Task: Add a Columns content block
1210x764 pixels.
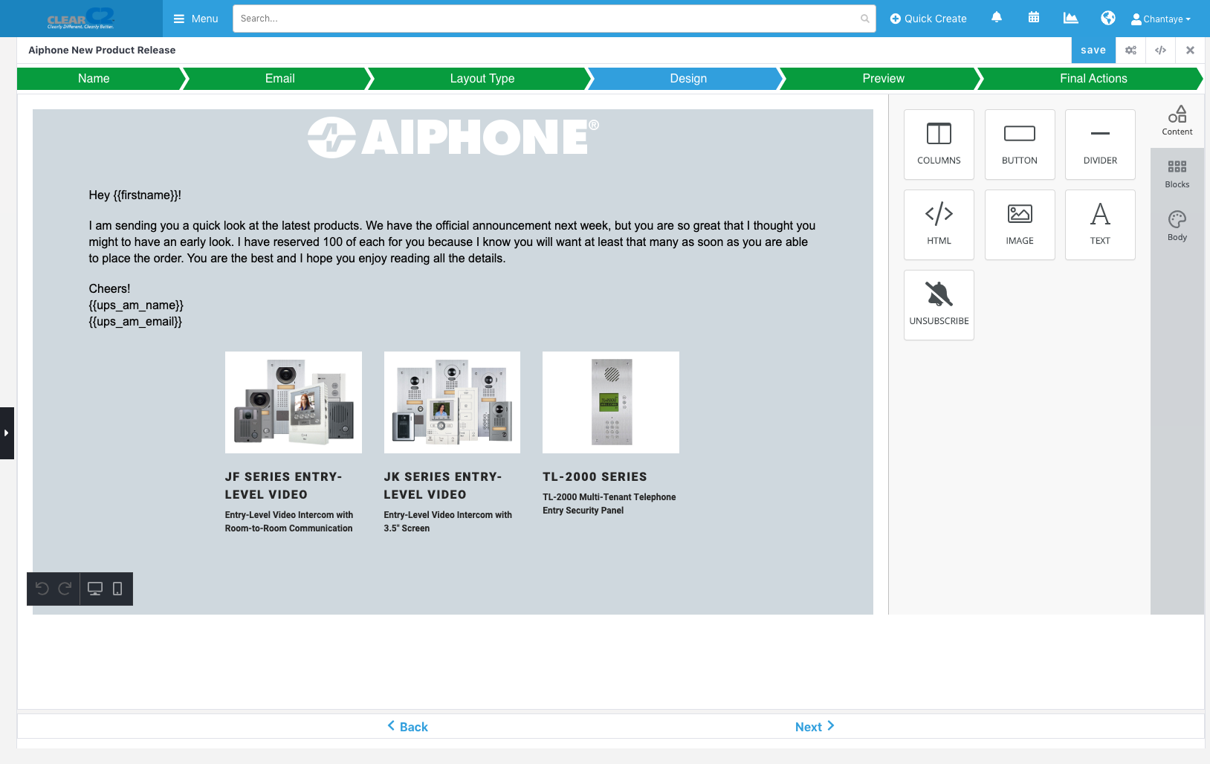Action: (x=939, y=144)
